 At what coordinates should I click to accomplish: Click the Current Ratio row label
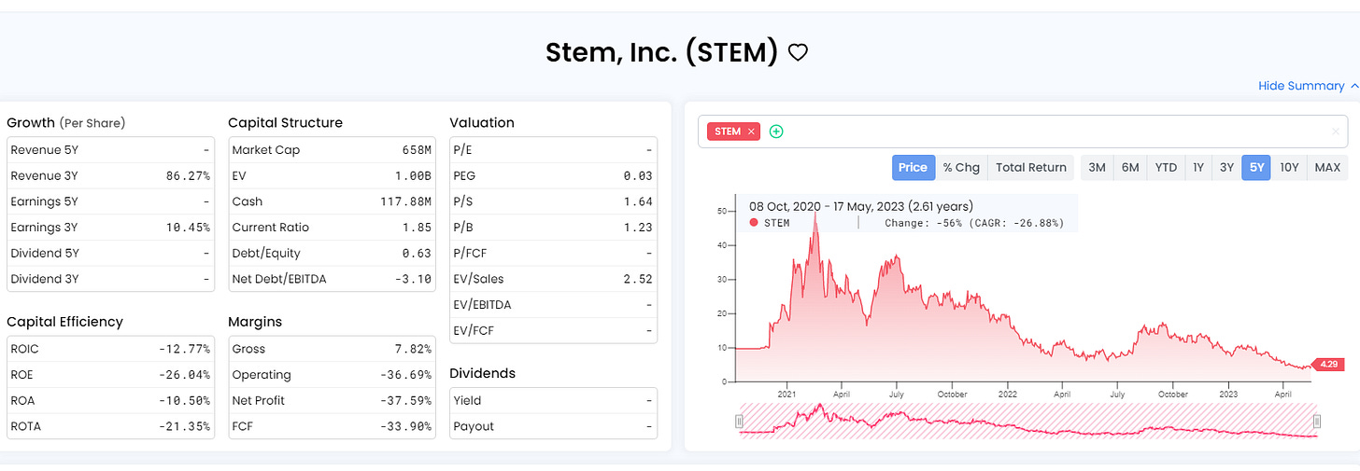(270, 228)
